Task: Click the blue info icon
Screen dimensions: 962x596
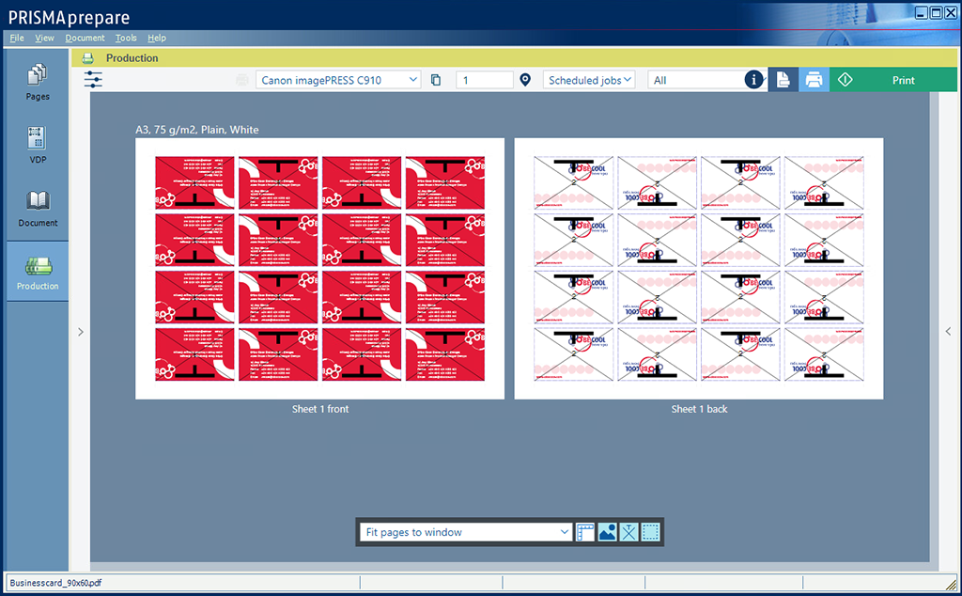Action: coord(754,79)
